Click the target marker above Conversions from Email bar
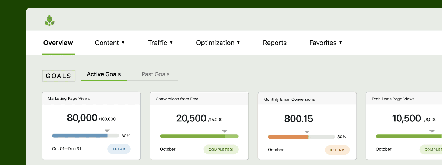Screen dimensions: 442x165 (224, 131)
